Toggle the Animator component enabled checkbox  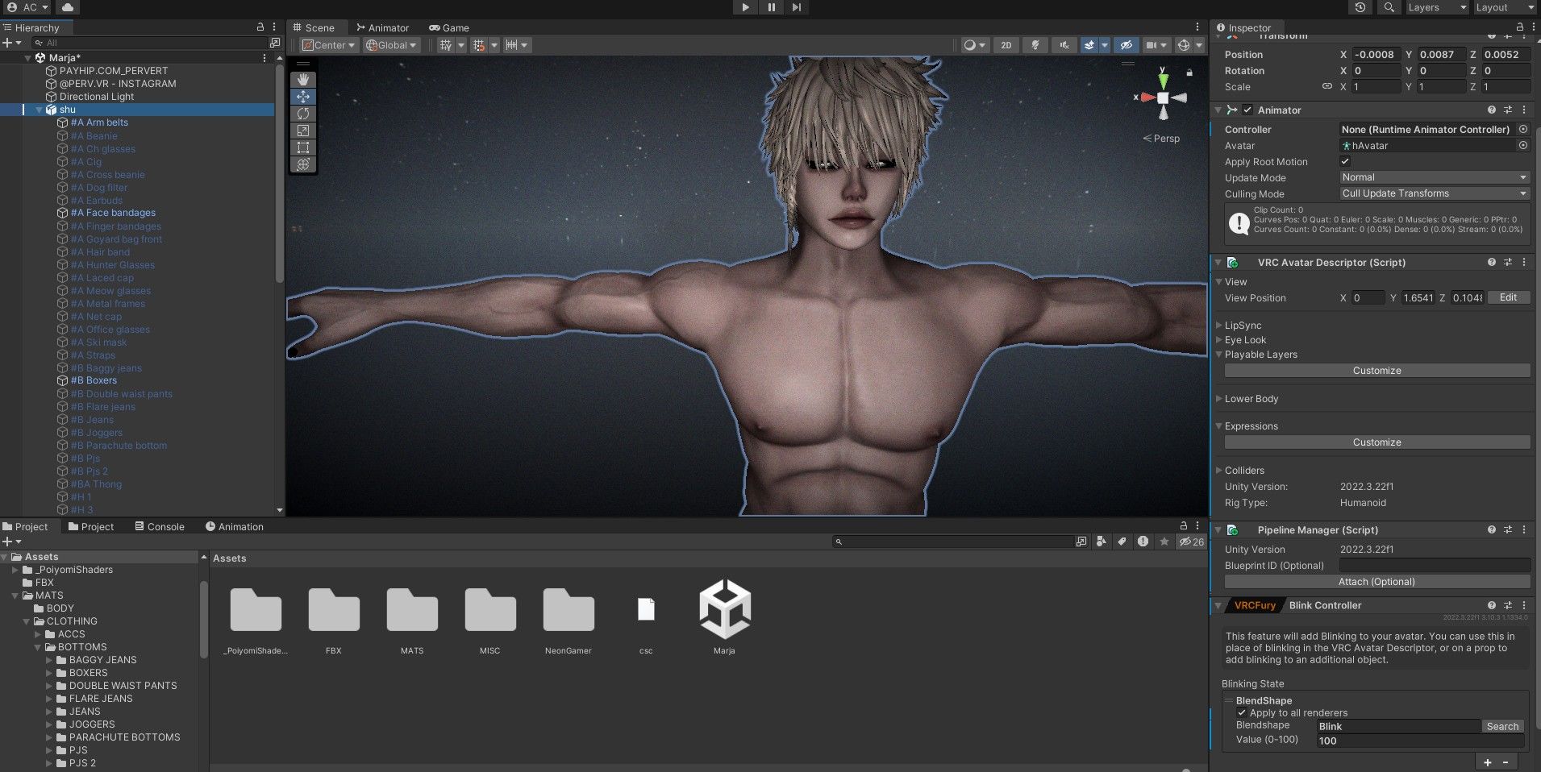coord(1247,110)
